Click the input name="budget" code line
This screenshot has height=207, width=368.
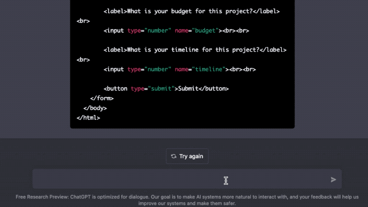pos(177,30)
